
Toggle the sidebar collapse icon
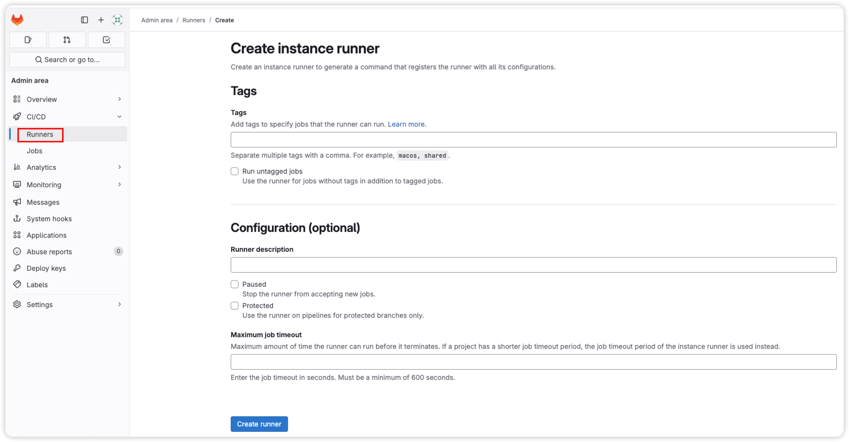[x=85, y=20]
